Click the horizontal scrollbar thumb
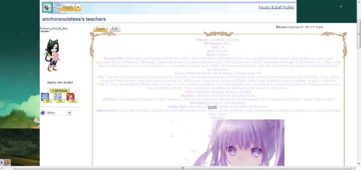This screenshot has height=170, width=361. [x=183, y=168]
